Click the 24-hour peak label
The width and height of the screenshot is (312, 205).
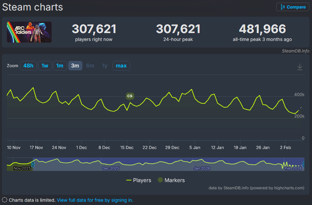(x=178, y=39)
